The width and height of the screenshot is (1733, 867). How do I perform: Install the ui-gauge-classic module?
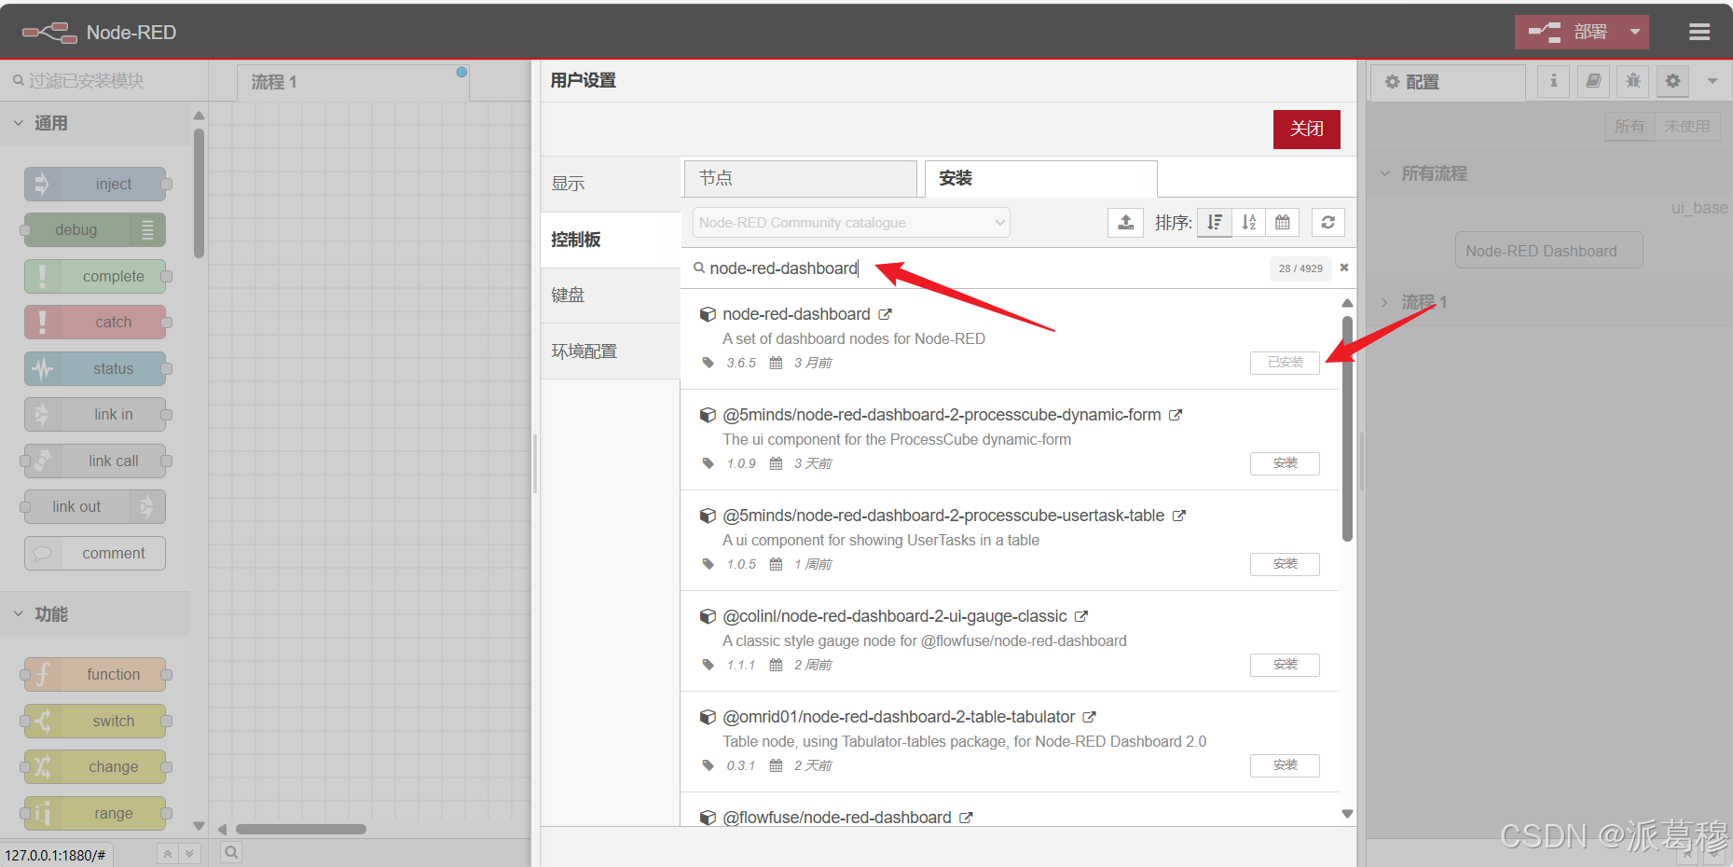pyautogui.click(x=1285, y=665)
